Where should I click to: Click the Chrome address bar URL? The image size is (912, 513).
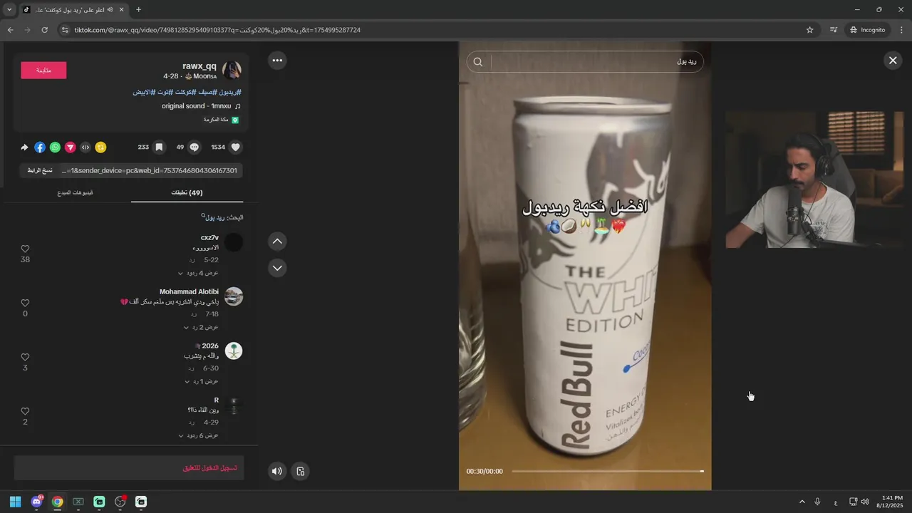coord(217,30)
